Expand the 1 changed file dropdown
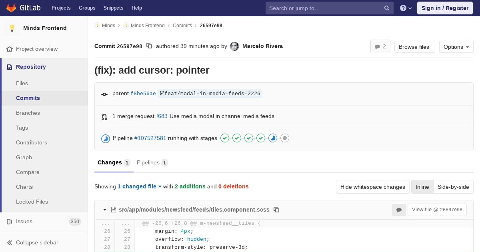This screenshot has width=480, height=252. [x=140, y=186]
